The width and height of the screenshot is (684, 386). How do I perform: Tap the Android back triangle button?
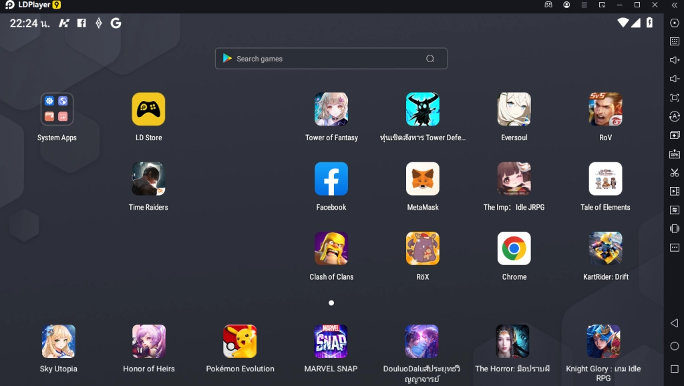(x=675, y=323)
